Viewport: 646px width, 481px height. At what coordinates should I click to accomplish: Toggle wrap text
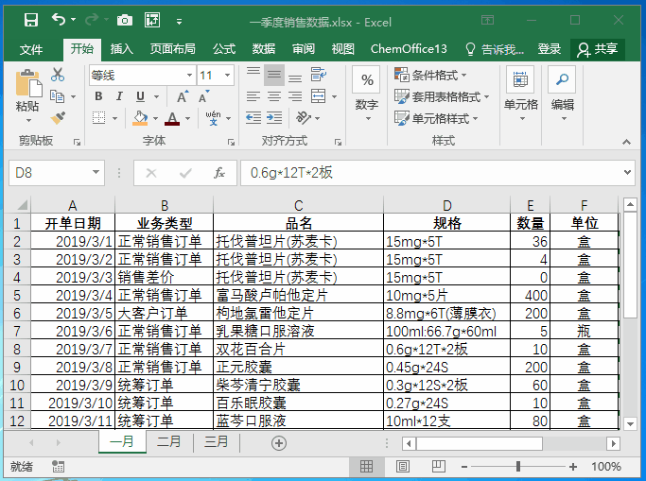coord(319,75)
